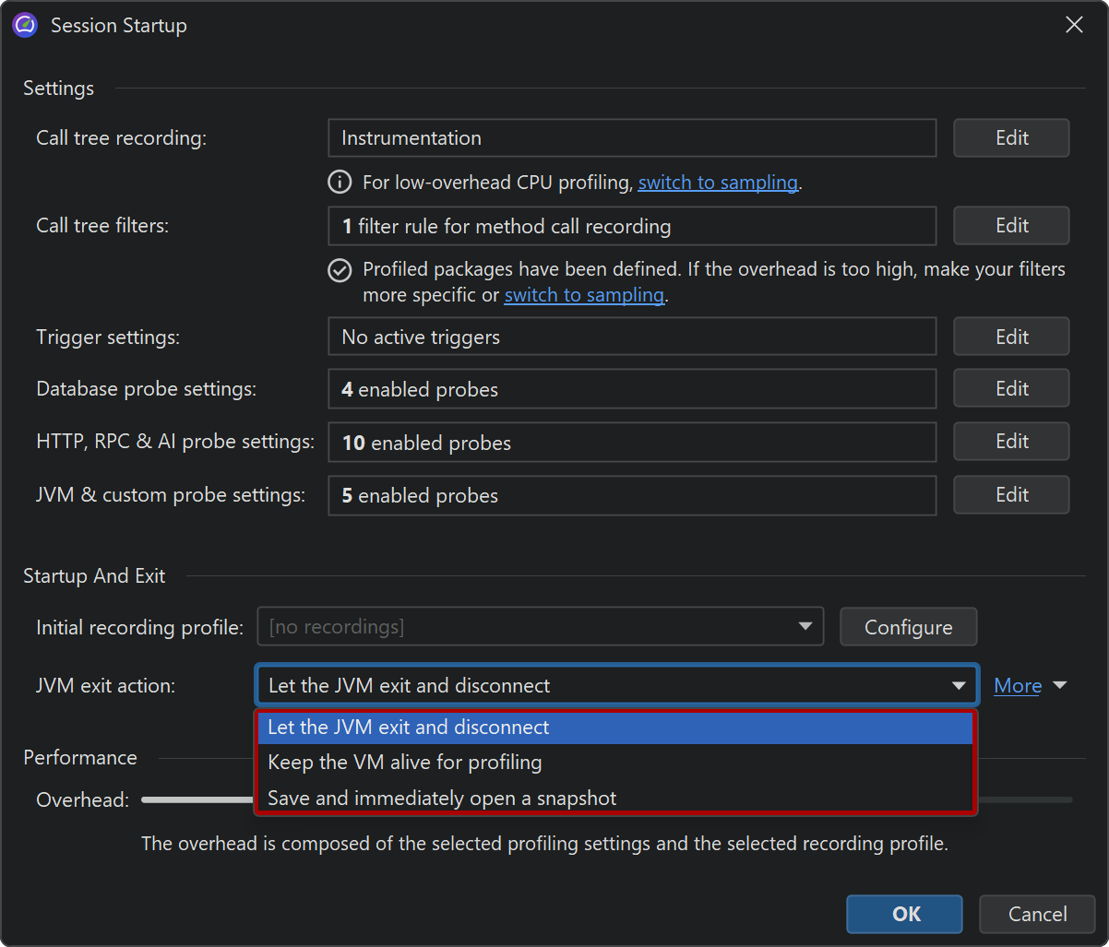Click the checkmark icon beside profiled packages note
The width and height of the screenshot is (1109, 947).
click(x=340, y=270)
